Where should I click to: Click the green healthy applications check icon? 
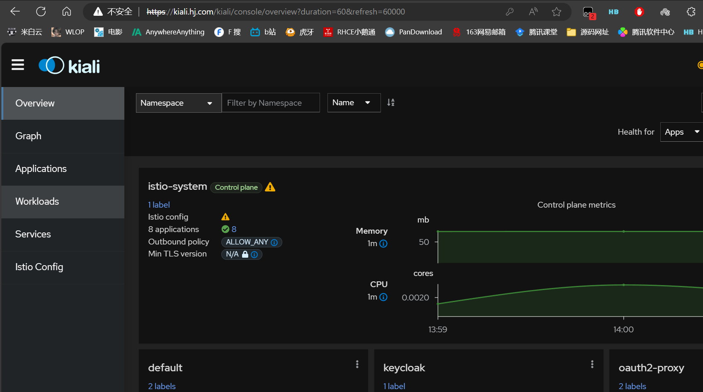click(225, 229)
